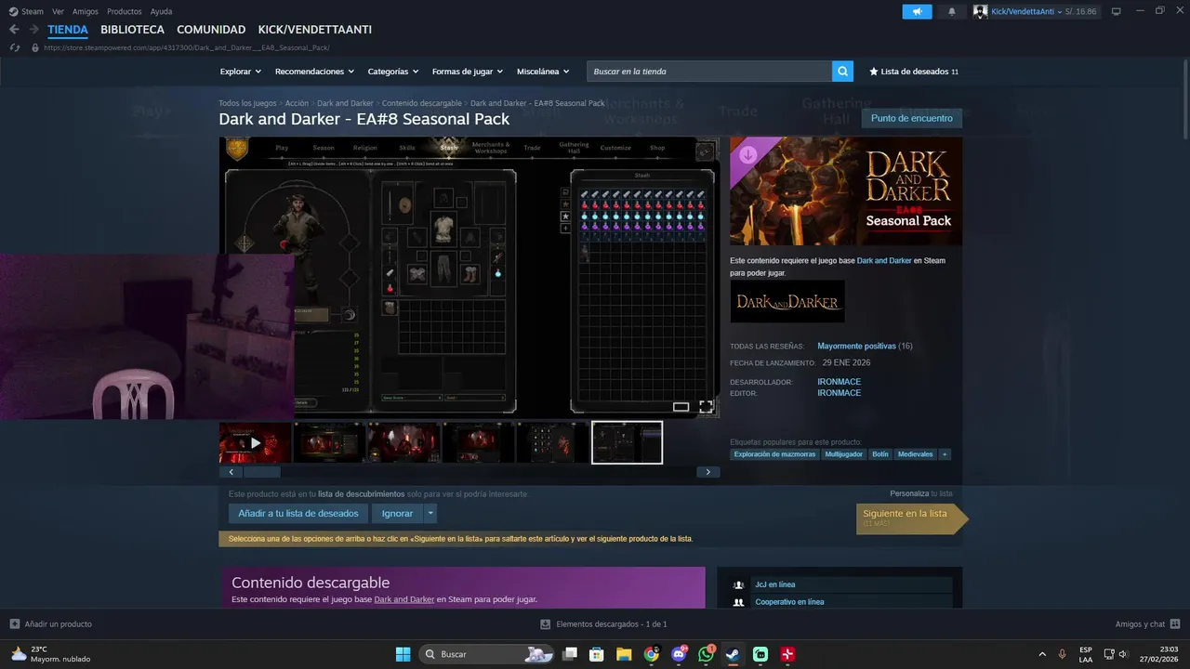The image size is (1190, 669).
Task: Open Task View on the taskbar
Action: 570,654
